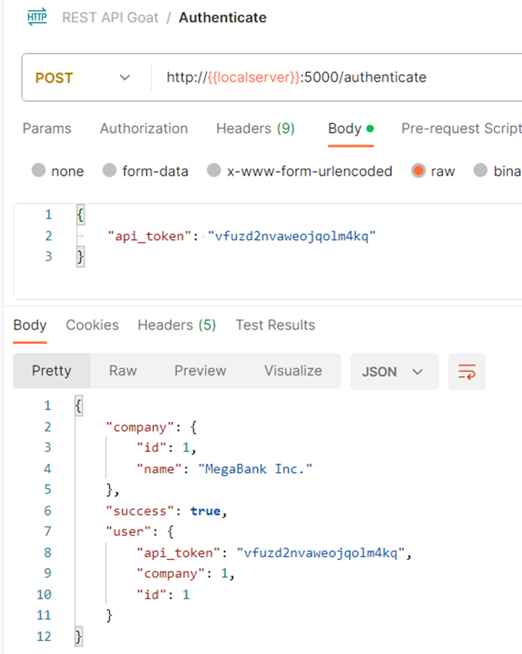This screenshot has height=654, width=522.
Task: Switch response view to Raw
Action: (x=122, y=371)
